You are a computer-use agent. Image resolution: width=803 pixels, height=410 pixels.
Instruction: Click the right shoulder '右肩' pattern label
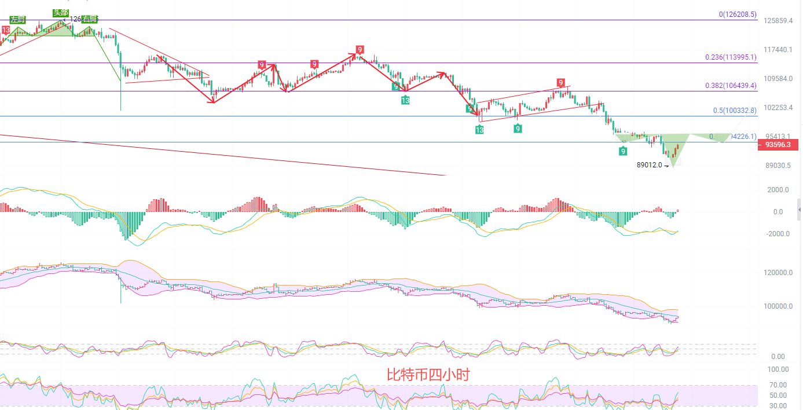tap(89, 20)
